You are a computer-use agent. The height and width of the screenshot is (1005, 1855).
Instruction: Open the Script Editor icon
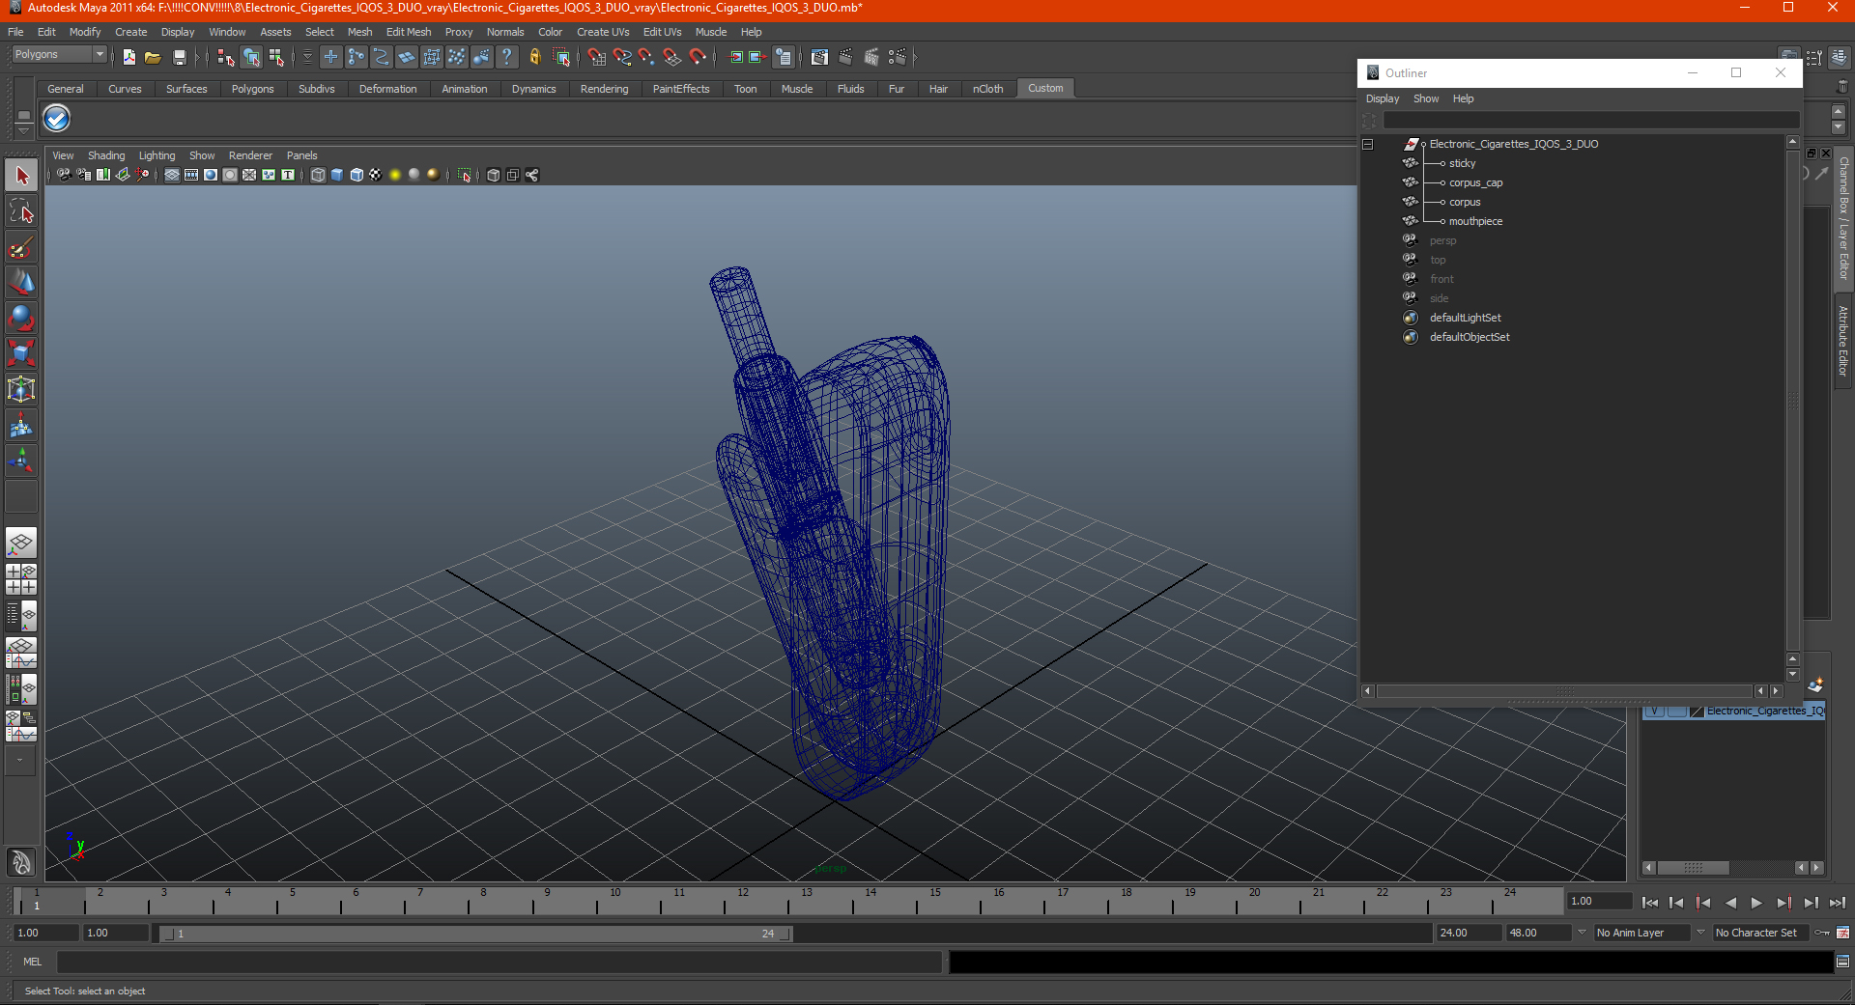pyautogui.click(x=1843, y=962)
